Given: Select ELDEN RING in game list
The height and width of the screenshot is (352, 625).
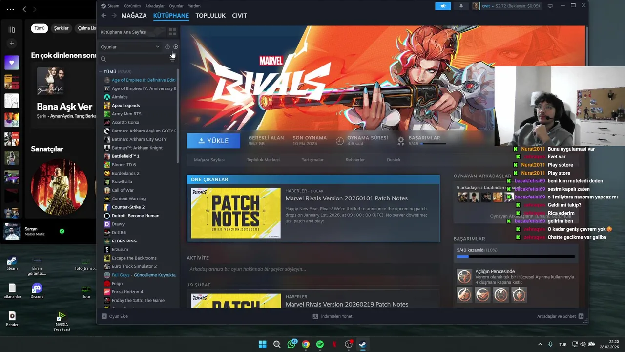Looking at the screenshot, I should click(x=124, y=241).
